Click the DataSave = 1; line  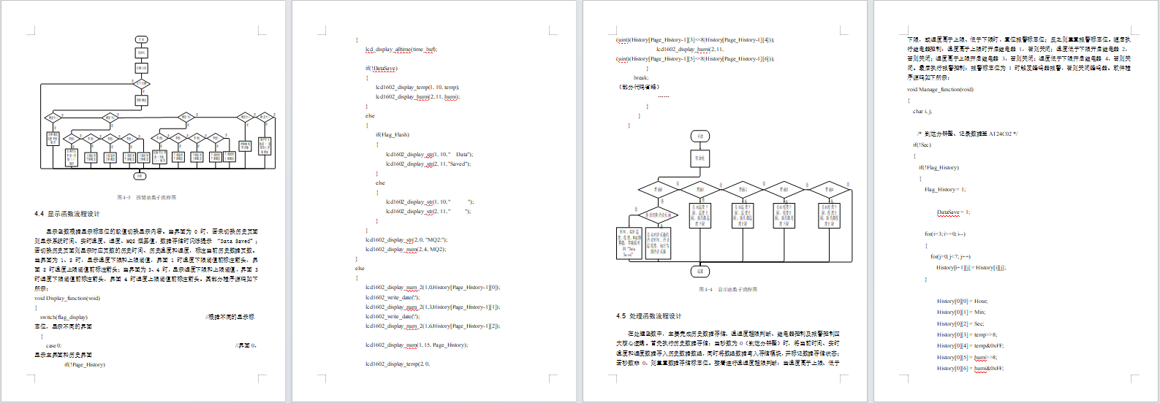click(x=953, y=212)
